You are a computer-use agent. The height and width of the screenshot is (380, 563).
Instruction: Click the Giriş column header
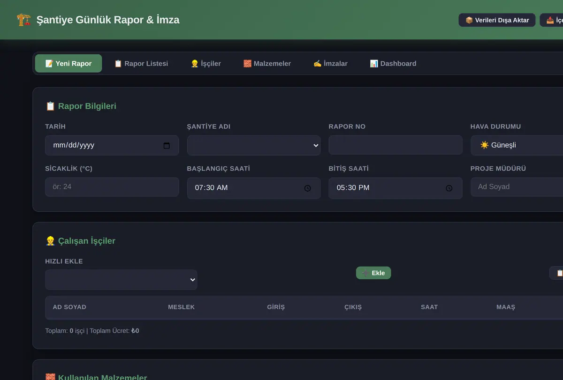pyautogui.click(x=276, y=307)
